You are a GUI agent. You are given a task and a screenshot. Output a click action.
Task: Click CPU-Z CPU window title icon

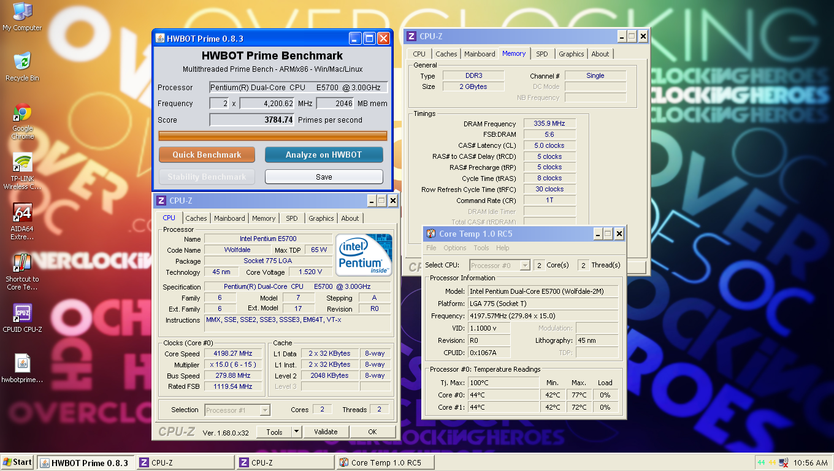(161, 201)
